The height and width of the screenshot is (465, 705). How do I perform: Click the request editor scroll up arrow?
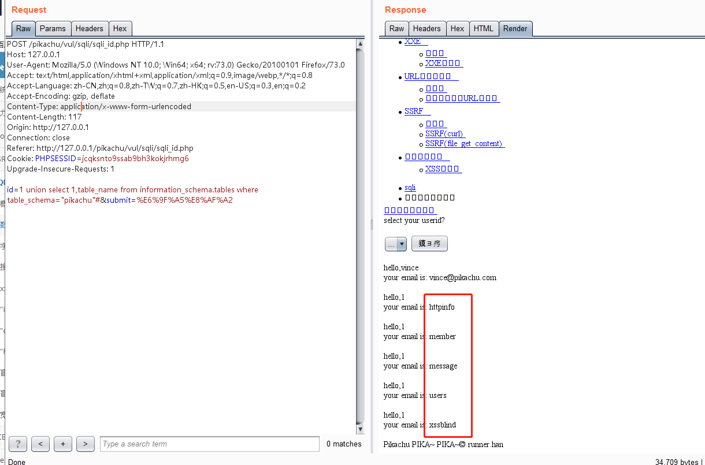pos(361,43)
